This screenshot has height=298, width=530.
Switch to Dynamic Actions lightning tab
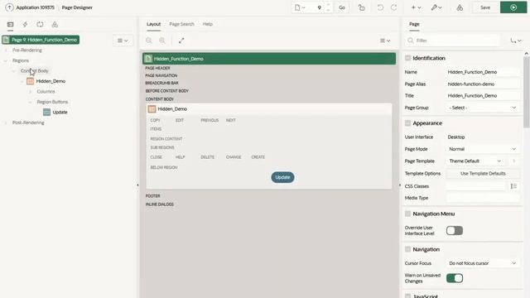[x=25, y=24]
